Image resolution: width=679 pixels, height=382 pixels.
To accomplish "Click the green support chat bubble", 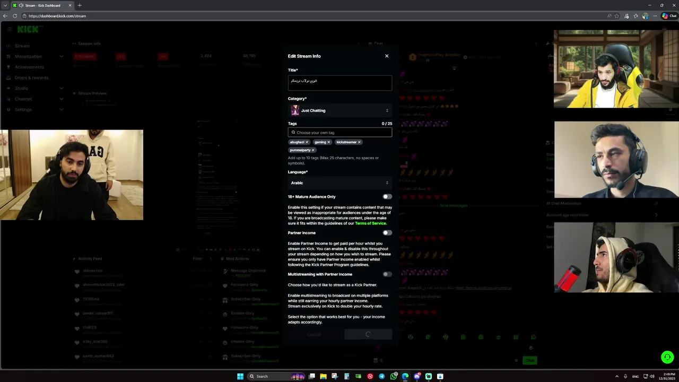I will pyautogui.click(x=667, y=357).
